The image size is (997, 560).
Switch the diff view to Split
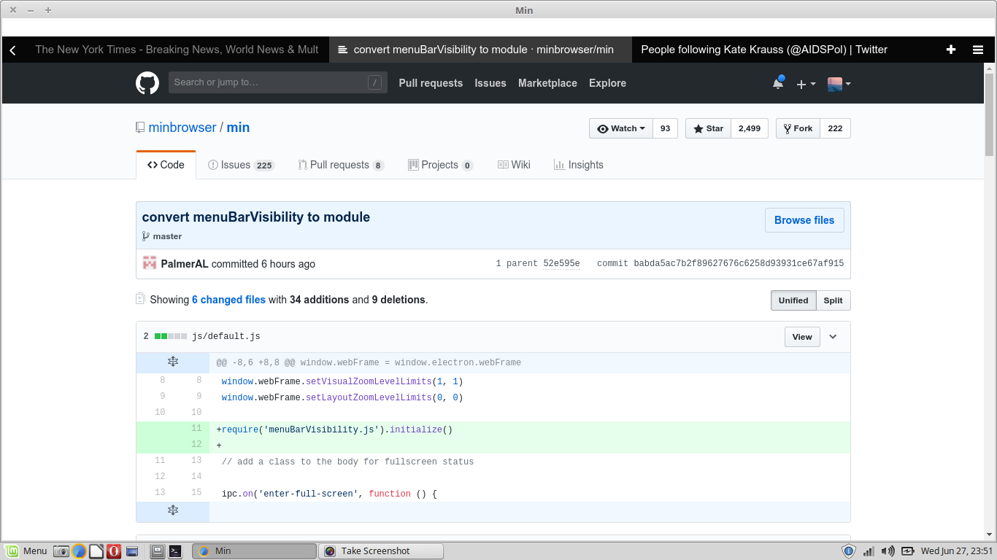click(833, 300)
